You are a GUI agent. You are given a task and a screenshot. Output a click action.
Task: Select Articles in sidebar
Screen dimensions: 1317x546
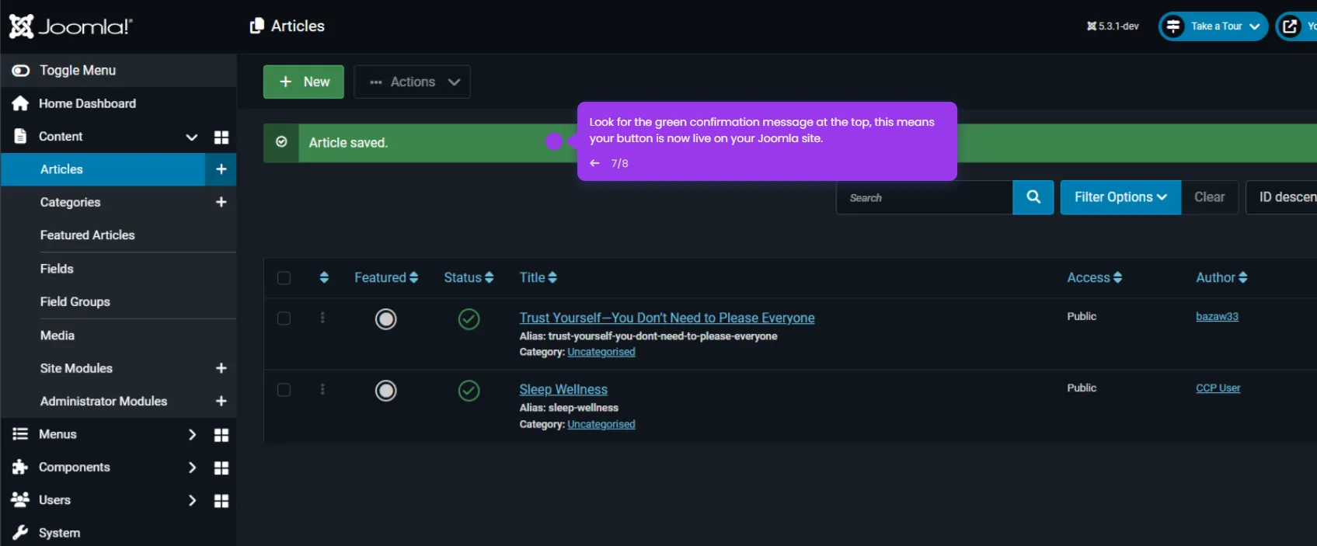tap(103, 169)
